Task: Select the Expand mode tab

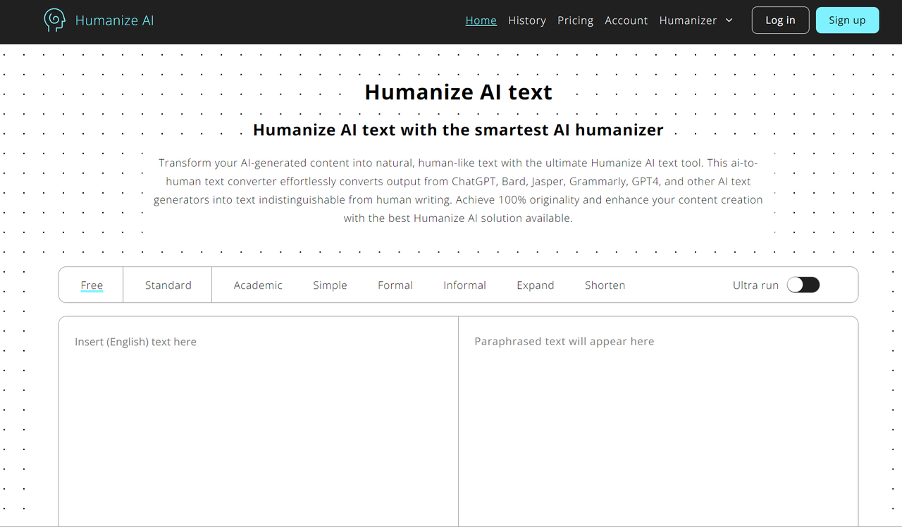Action: [535, 285]
